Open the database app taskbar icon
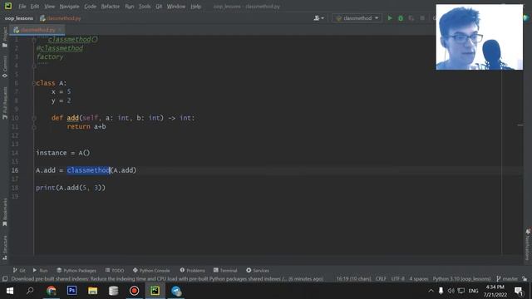Screen dimensions: 532x299 point(113,291)
